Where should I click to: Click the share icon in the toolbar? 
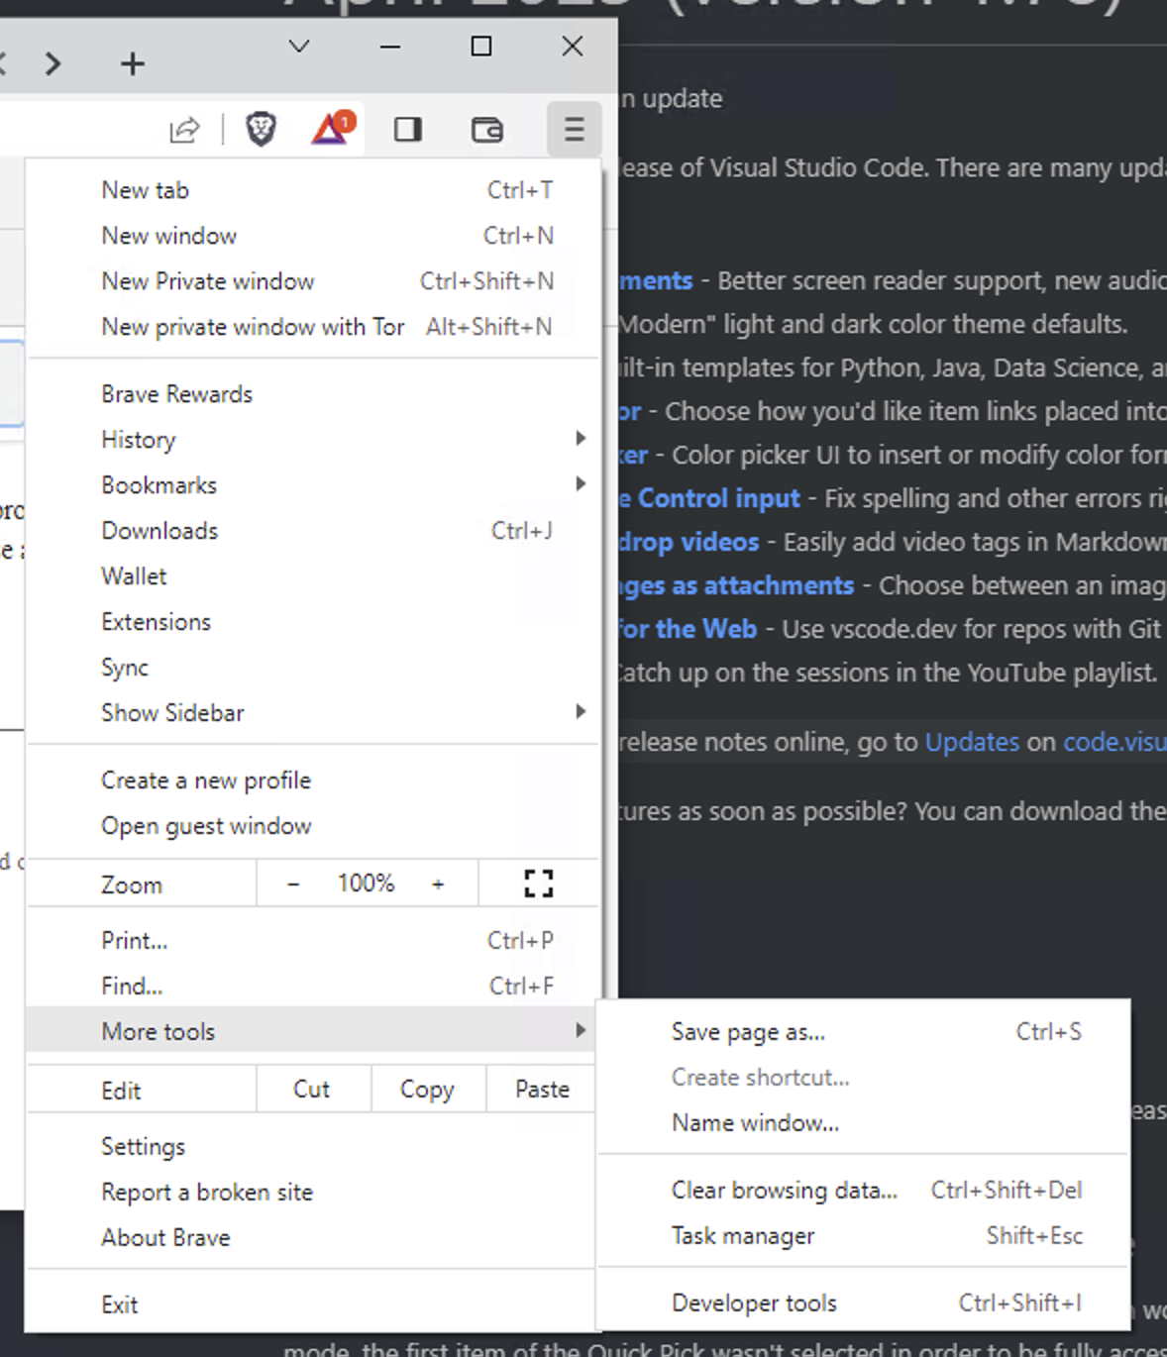184,130
